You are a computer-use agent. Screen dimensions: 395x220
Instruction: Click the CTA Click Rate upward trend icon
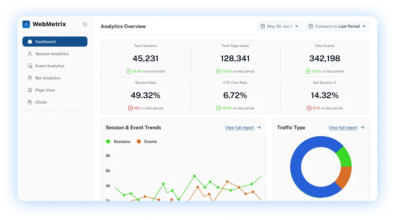[x=218, y=108]
